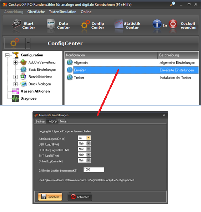Open USB logging Nein dropdown

[x=89, y=143]
